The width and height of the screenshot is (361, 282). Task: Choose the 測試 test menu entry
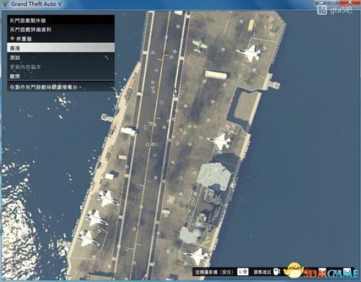[61, 57]
